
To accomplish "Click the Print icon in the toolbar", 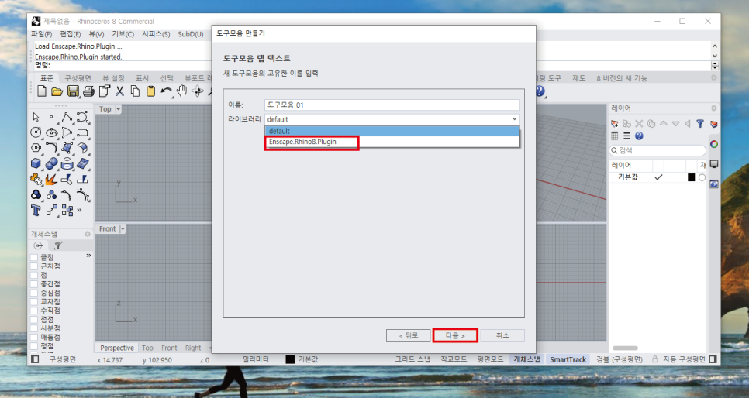I will tap(88, 91).
